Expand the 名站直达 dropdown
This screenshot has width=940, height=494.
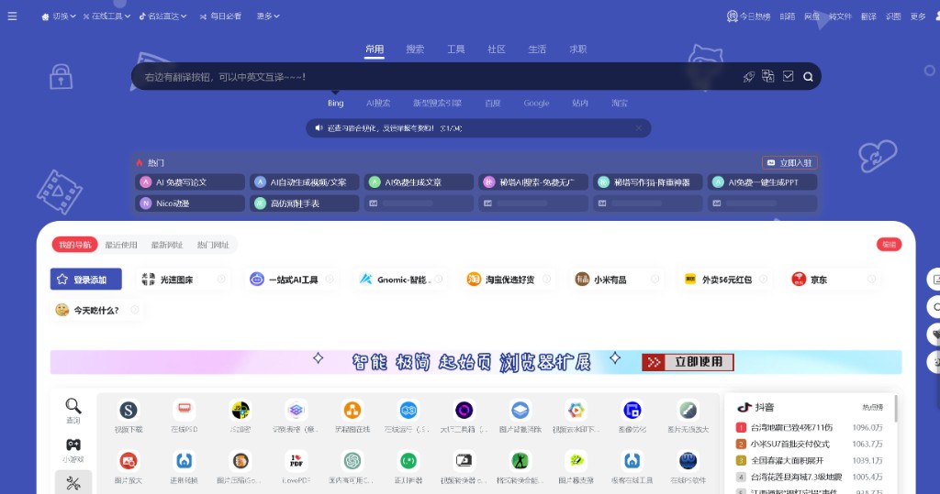[x=162, y=16]
